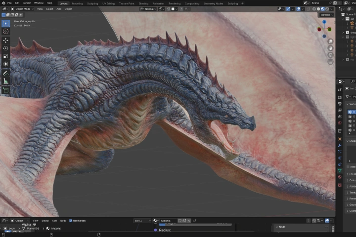Screen dimensions: 356x237
Task: Click the pan view hand button
Action: (330, 48)
